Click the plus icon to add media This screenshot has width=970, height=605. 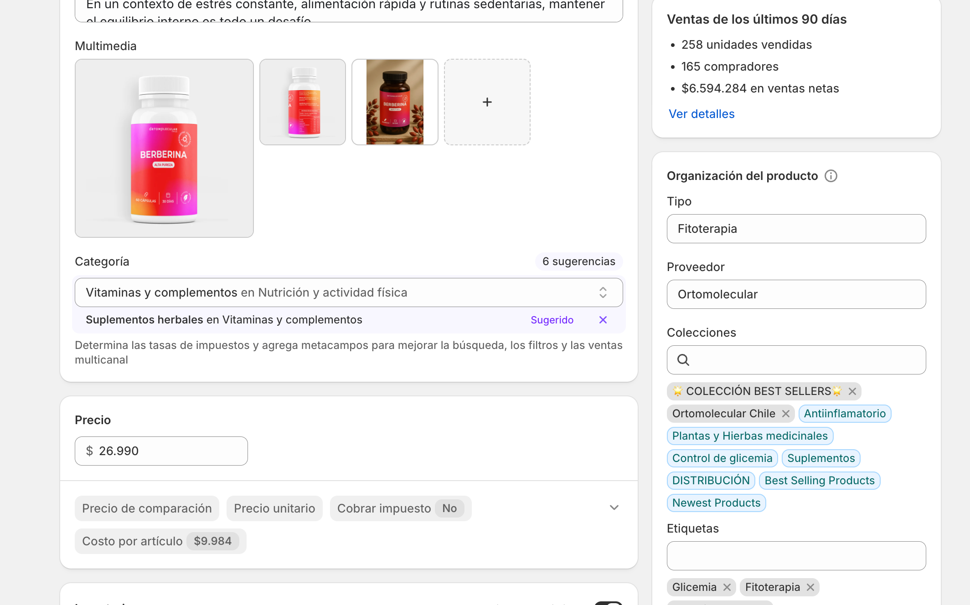tap(487, 102)
